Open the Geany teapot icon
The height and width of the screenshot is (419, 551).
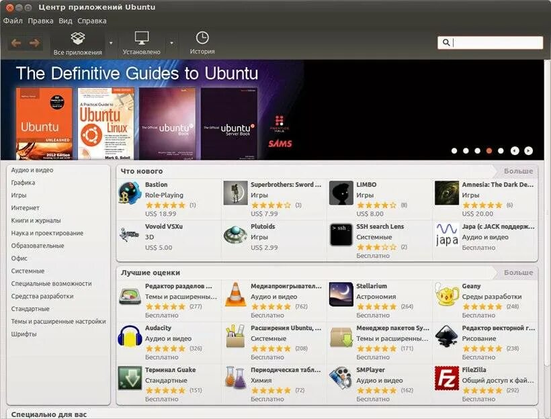447,294
